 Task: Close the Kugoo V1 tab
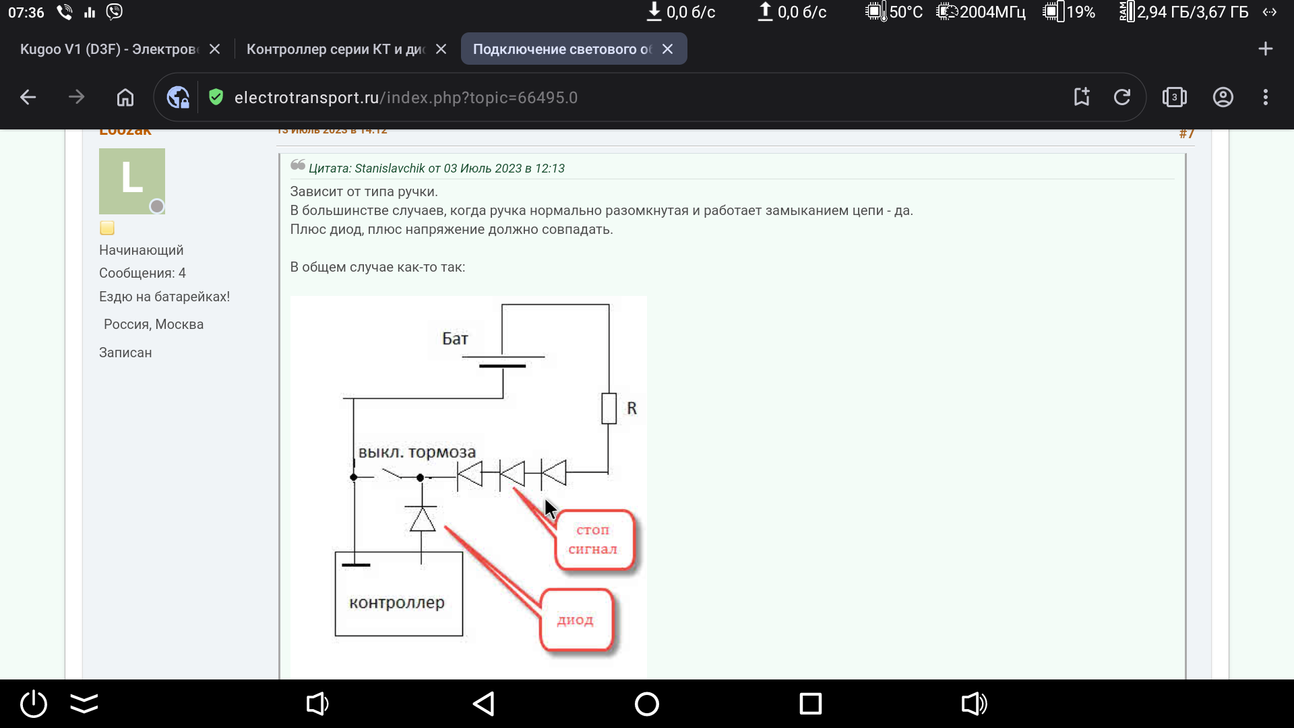coord(214,49)
